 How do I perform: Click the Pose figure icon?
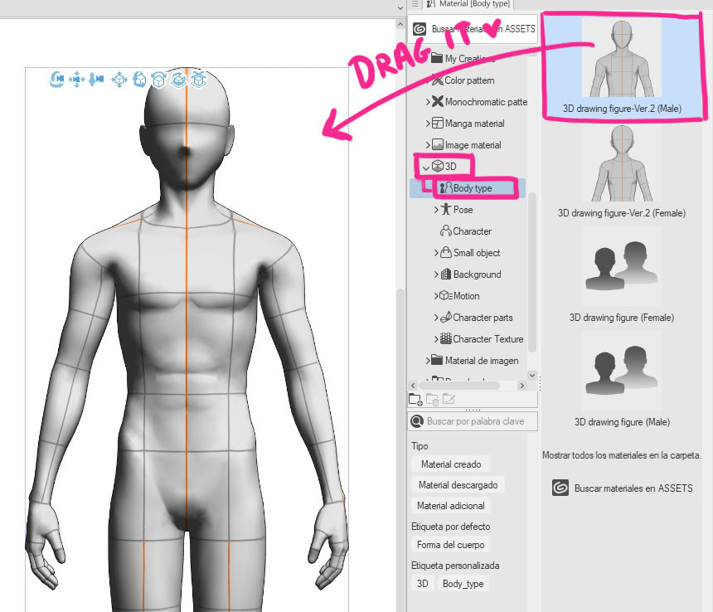446,209
